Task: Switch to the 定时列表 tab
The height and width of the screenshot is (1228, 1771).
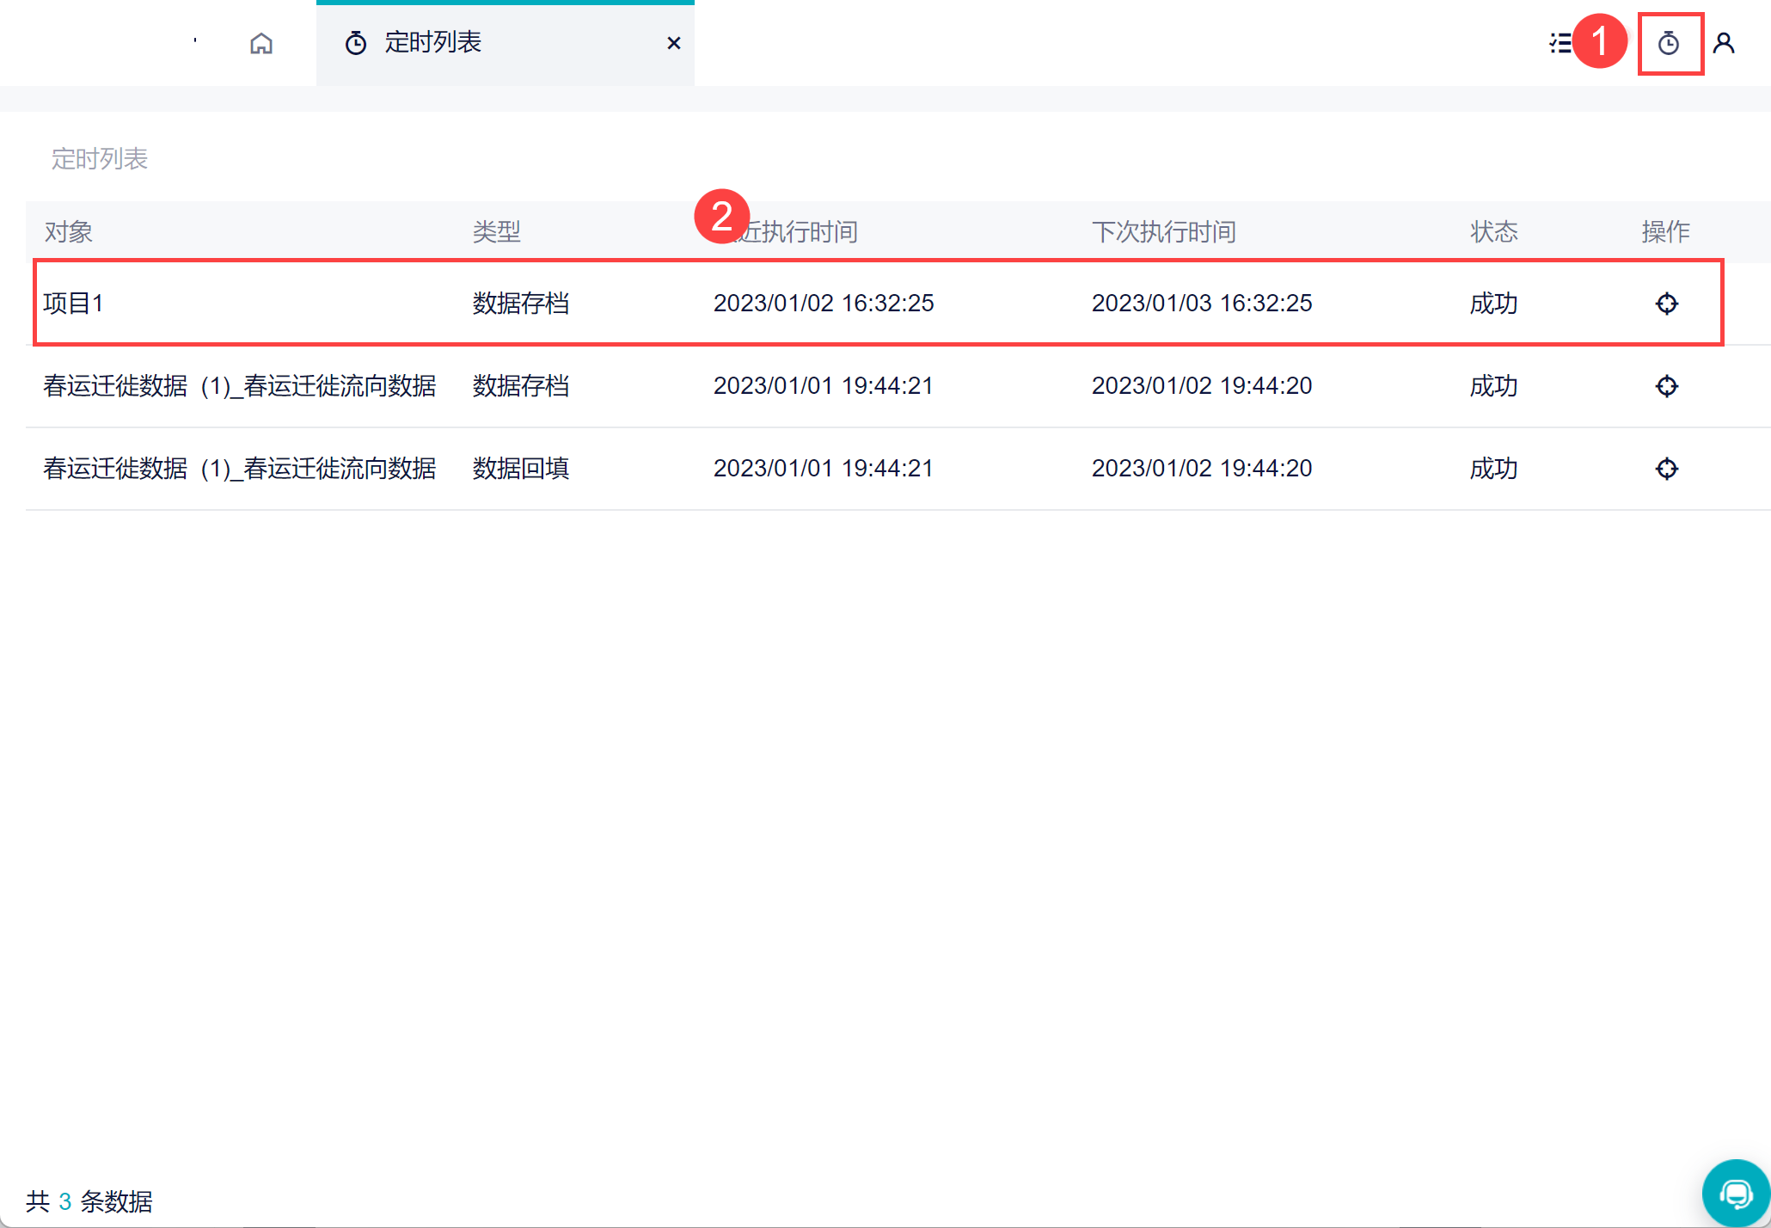Action: (432, 43)
